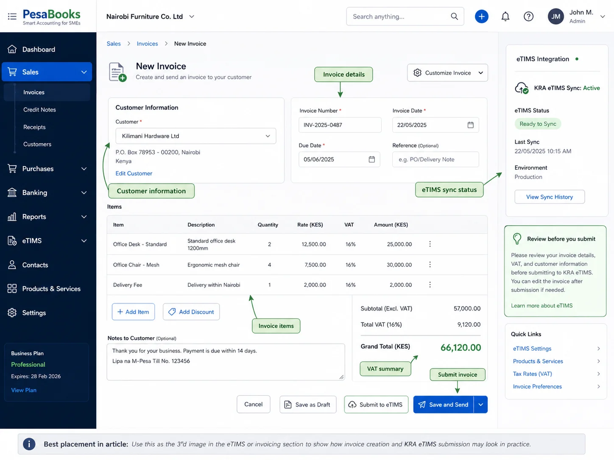The height and width of the screenshot is (460, 614).
Task: Open the Customize Invoice dropdown
Action: coord(447,73)
